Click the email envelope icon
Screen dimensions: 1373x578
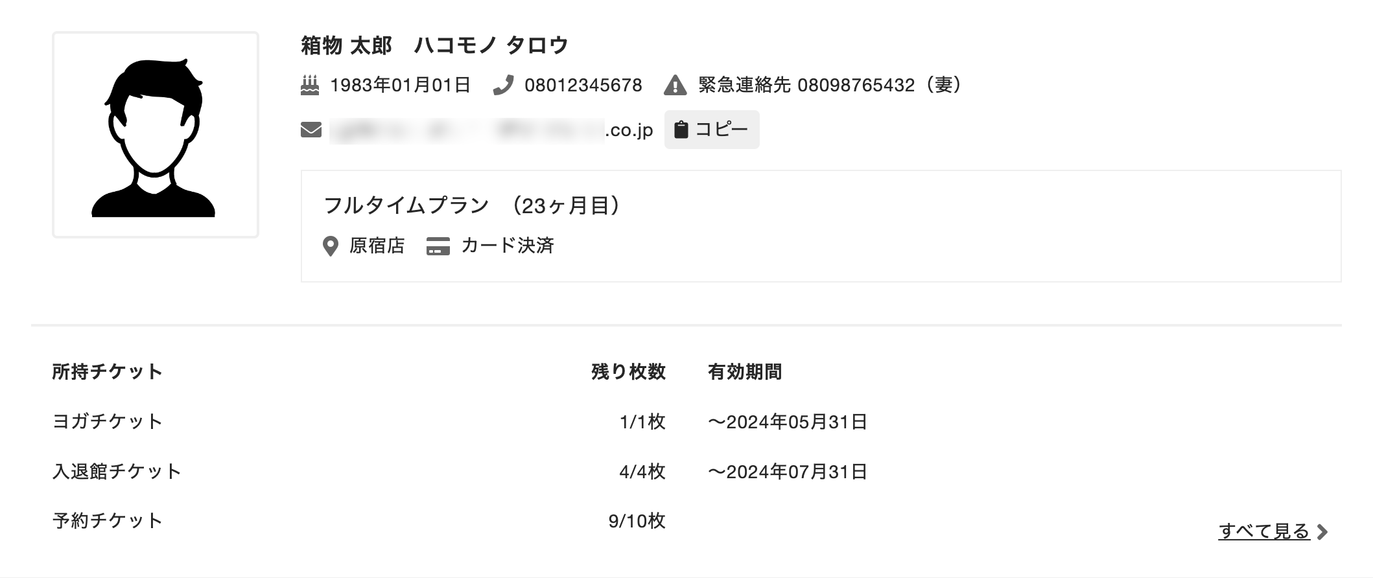[x=311, y=130]
